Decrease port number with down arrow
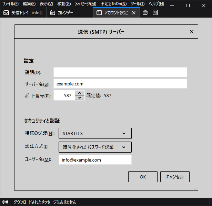The height and width of the screenshot is (206, 212). click(x=80, y=98)
